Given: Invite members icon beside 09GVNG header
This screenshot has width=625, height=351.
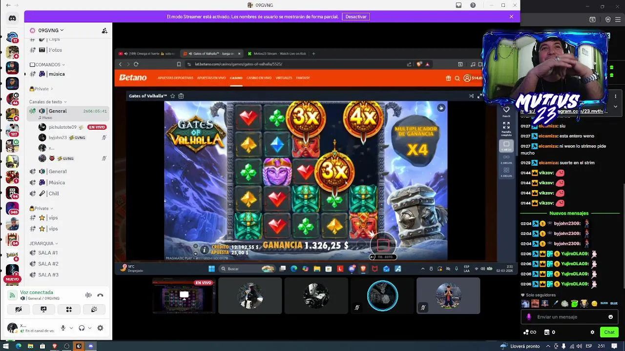Looking at the screenshot, I should (x=104, y=30).
